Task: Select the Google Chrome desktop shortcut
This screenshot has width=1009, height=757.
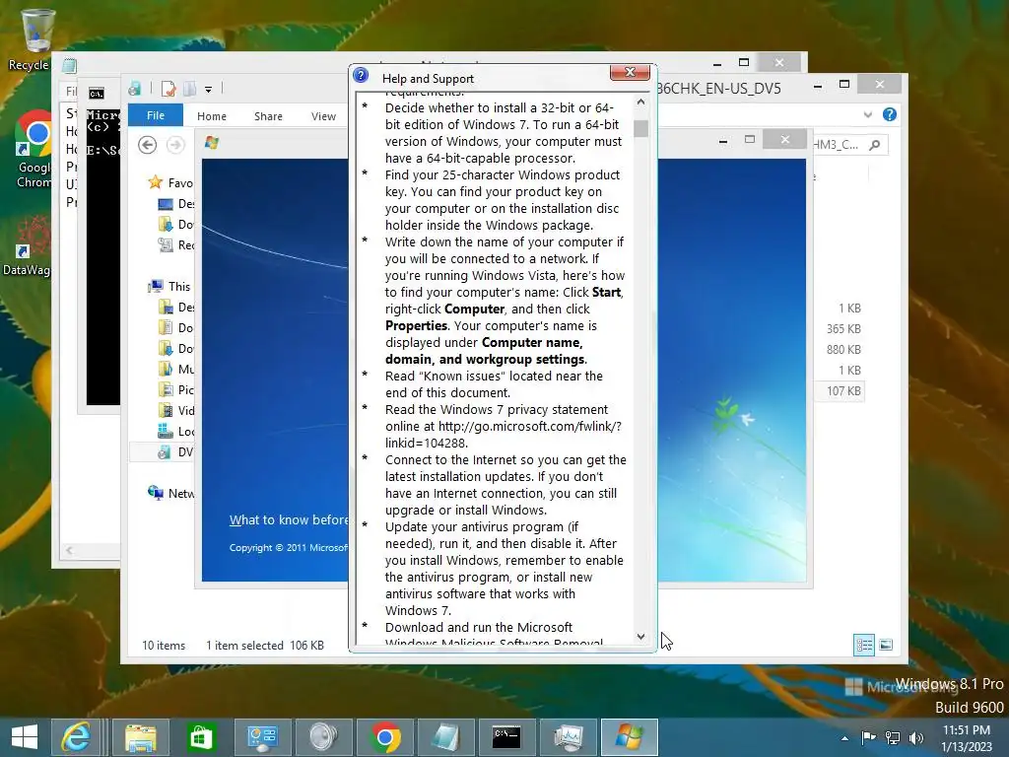Action: pyautogui.click(x=33, y=150)
